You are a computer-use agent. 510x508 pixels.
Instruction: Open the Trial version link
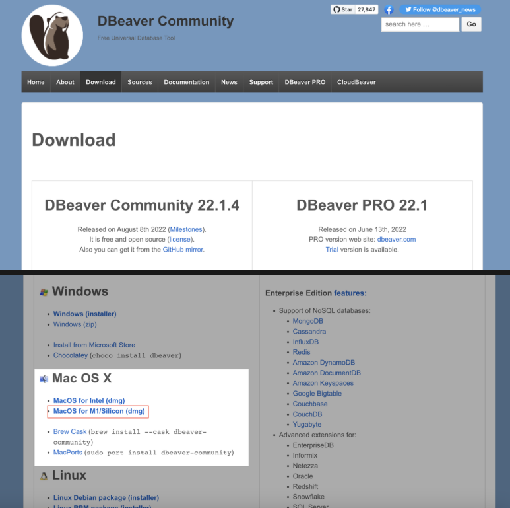coord(332,250)
